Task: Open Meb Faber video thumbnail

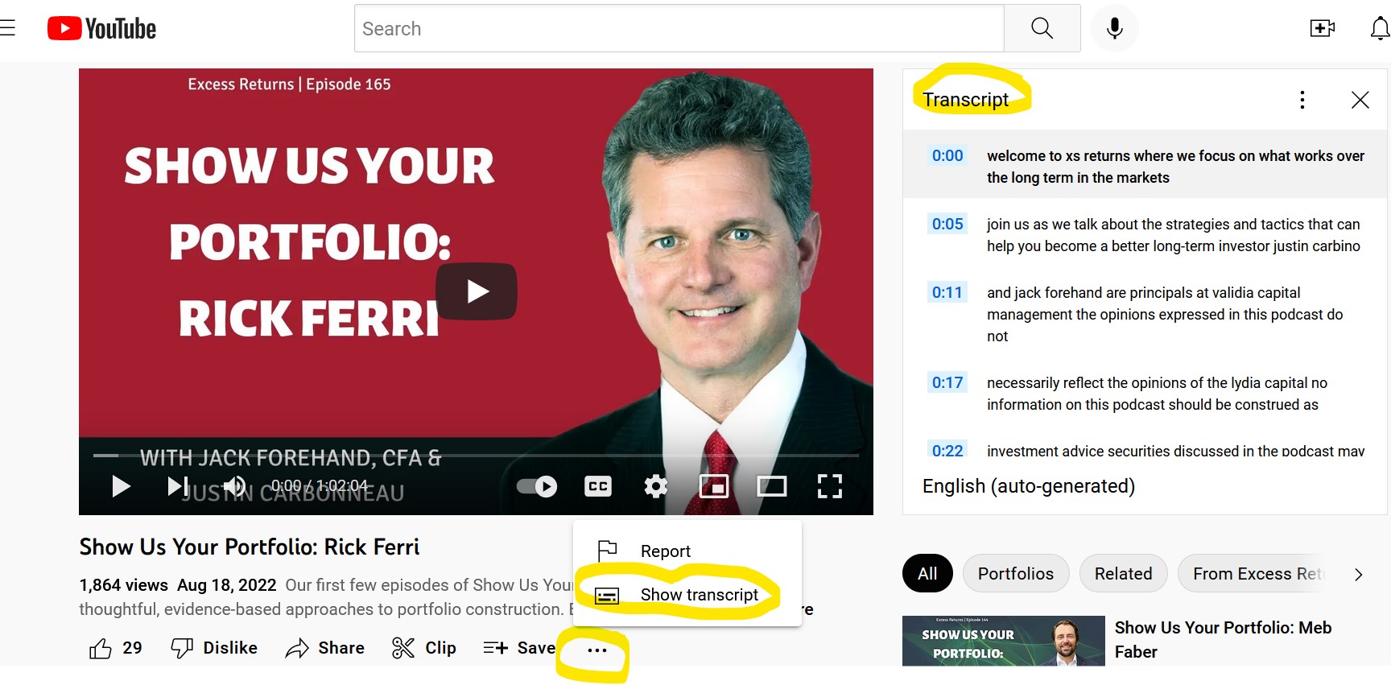Action: [1003, 641]
